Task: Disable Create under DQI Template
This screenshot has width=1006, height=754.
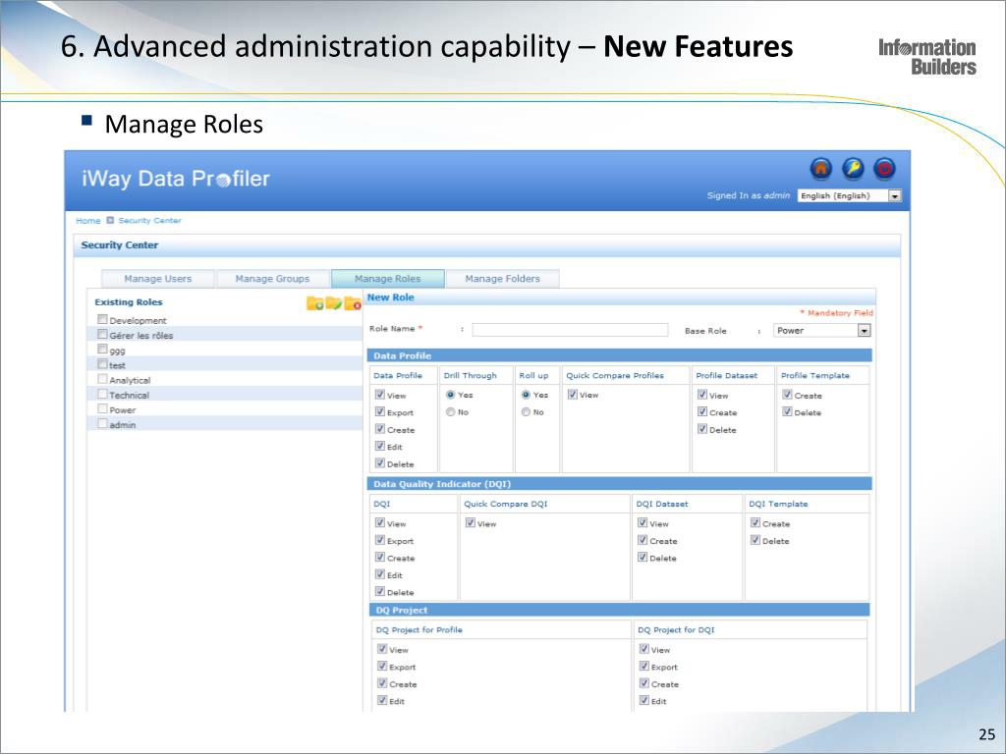Action: [x=755, y=522]
